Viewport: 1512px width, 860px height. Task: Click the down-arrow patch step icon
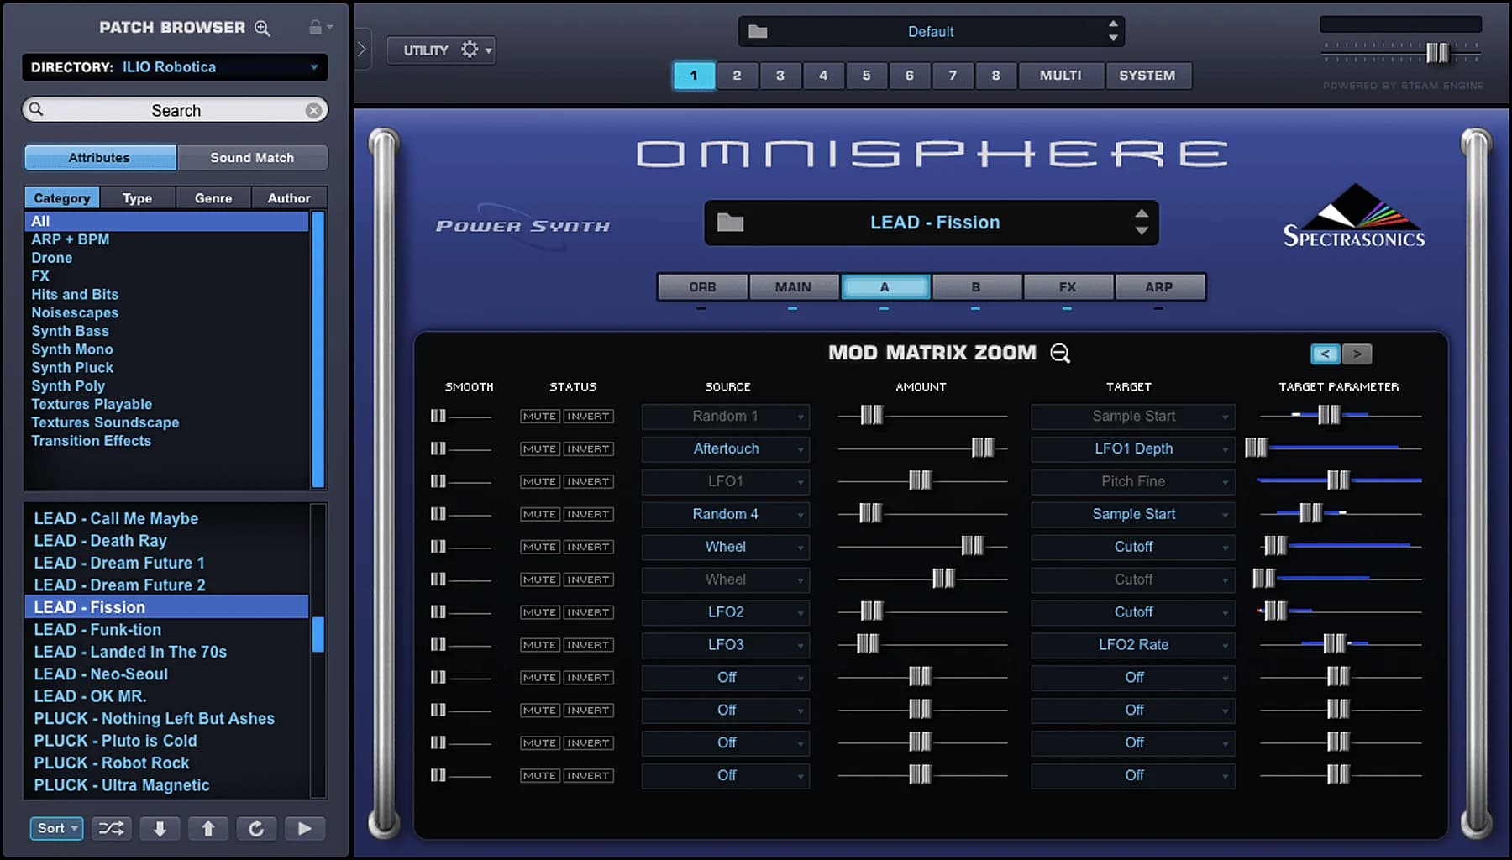(x=160, y=828)
